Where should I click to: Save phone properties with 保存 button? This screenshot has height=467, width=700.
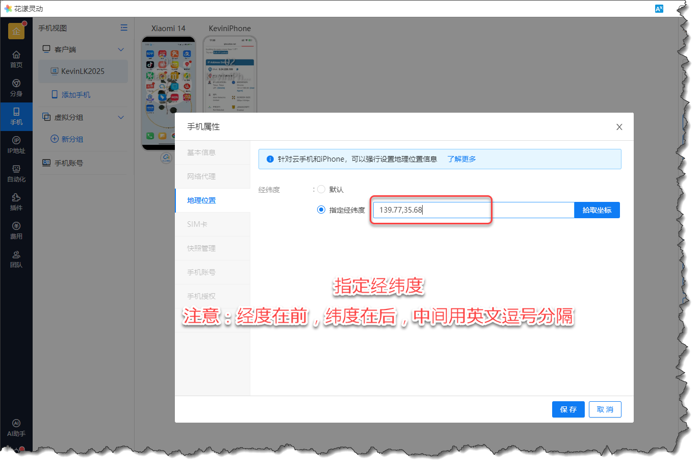pyautogui.click(x=568, y=409)
